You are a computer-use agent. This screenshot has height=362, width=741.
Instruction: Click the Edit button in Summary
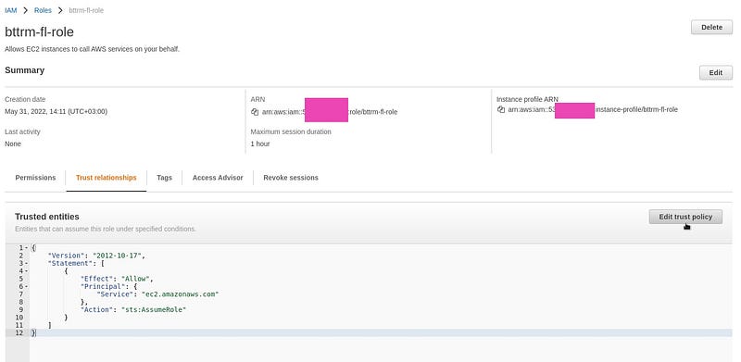coord(715,73)
